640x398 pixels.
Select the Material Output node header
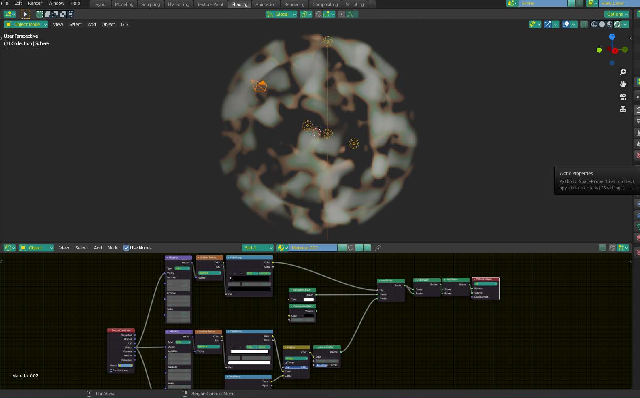(x=485, y=279)
